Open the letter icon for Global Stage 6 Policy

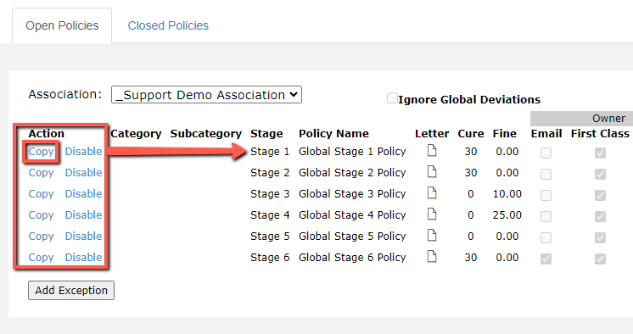432,257
